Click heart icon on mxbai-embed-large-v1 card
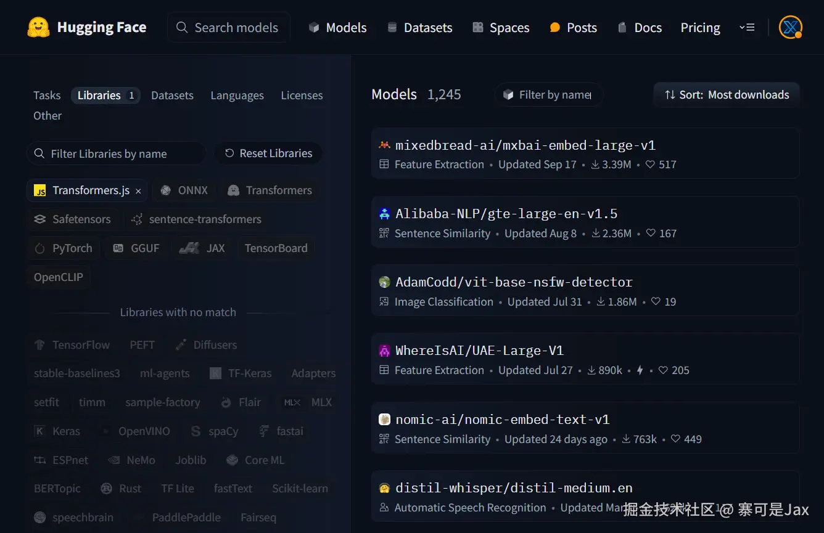 (x=650, y=165)
